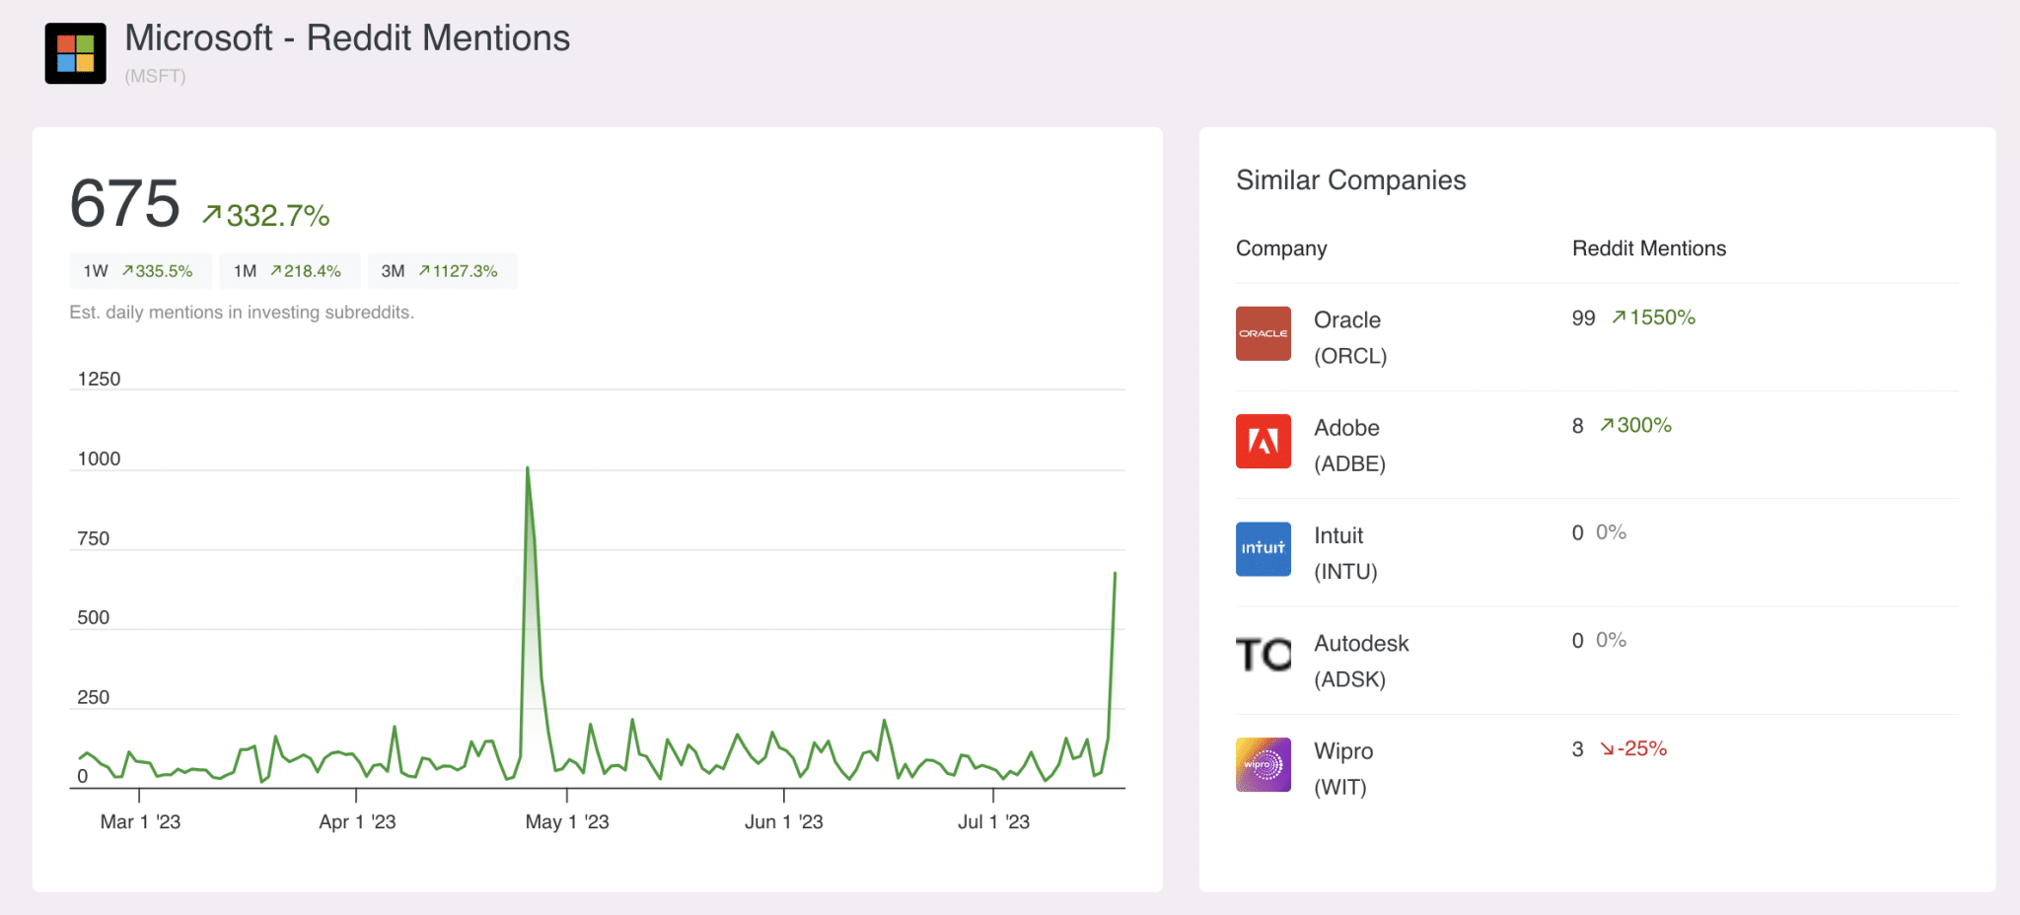Click the 332.7% change indicator
This screenshot has width=2020, height=915.
coord(266,215)
